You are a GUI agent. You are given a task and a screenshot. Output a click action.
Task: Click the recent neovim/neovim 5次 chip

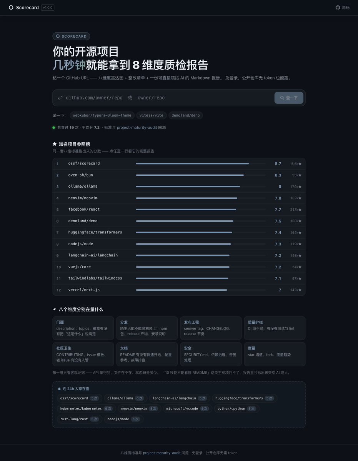139,409
